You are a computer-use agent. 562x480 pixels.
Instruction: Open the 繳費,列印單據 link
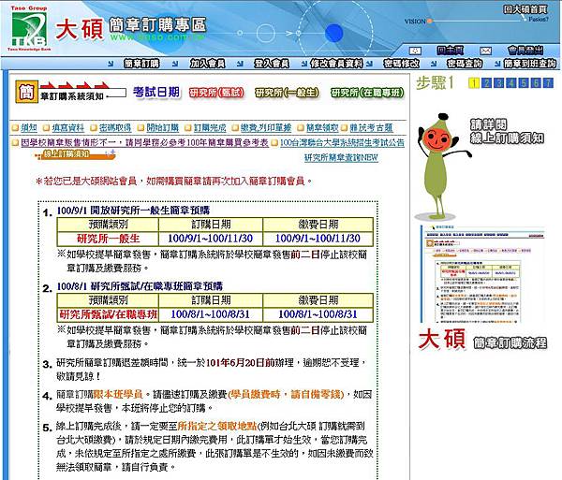point(266,128)
